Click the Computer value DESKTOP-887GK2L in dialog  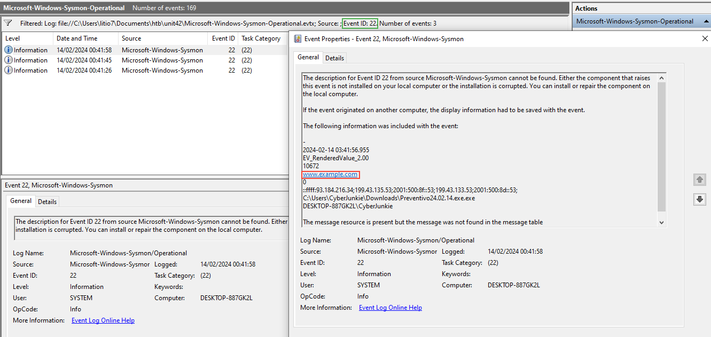(514, 285)
